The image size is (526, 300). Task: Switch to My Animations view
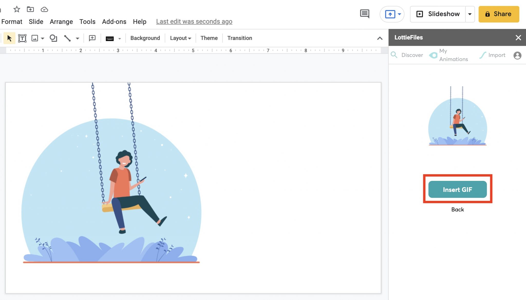(x=453, y=55)
